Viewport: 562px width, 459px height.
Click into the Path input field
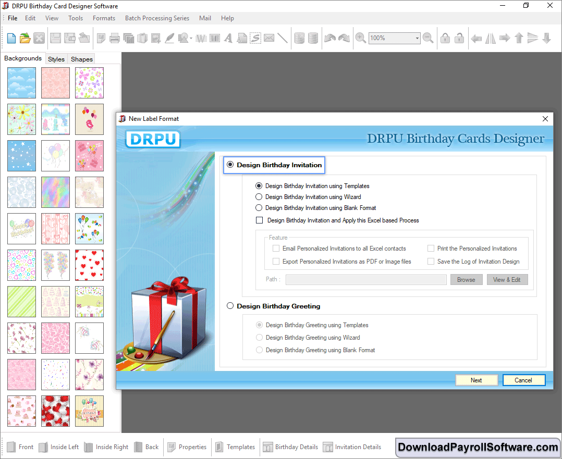click(365, 279)
